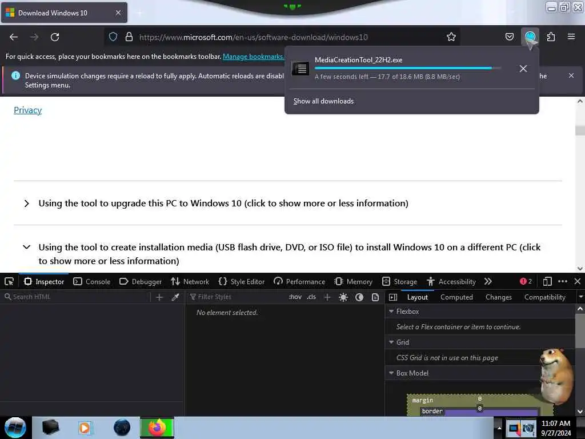Collapse the Grid section
The height and width of the screenshot is (439, 585).
pos(391,342)
